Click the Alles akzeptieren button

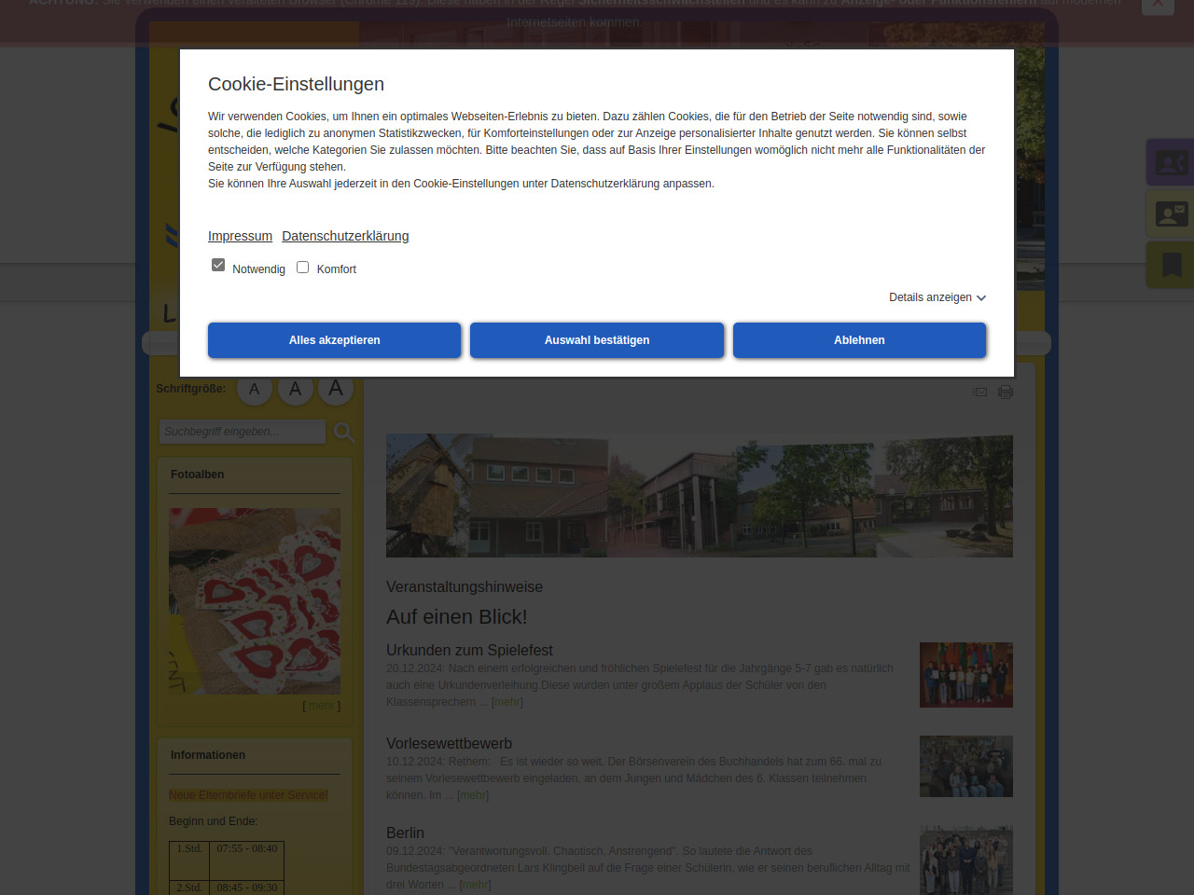[334, 340]
